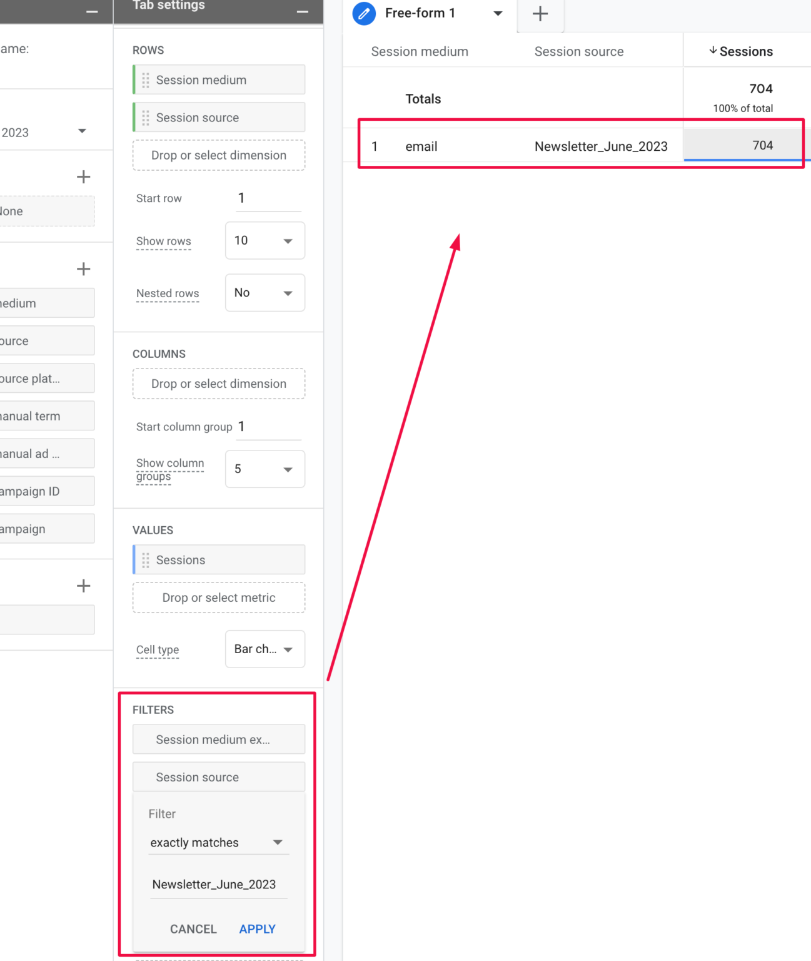
Task: Collapse the Tab settings panel
Action: point(303,11)
